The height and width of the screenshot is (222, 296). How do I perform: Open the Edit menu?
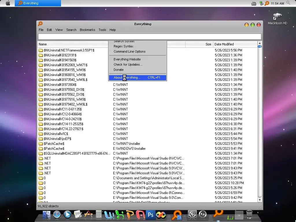49,30
